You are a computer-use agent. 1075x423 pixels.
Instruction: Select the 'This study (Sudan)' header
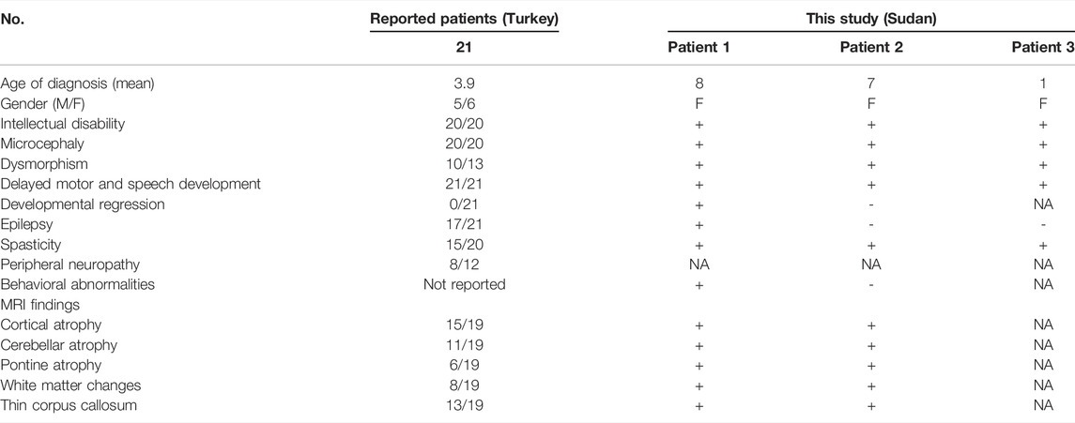coord(870,19)
